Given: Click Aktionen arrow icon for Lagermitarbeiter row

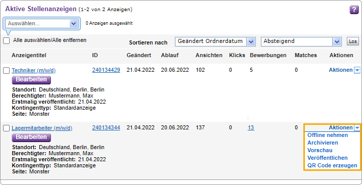Looking at the screenshot, I should [357, 128].
